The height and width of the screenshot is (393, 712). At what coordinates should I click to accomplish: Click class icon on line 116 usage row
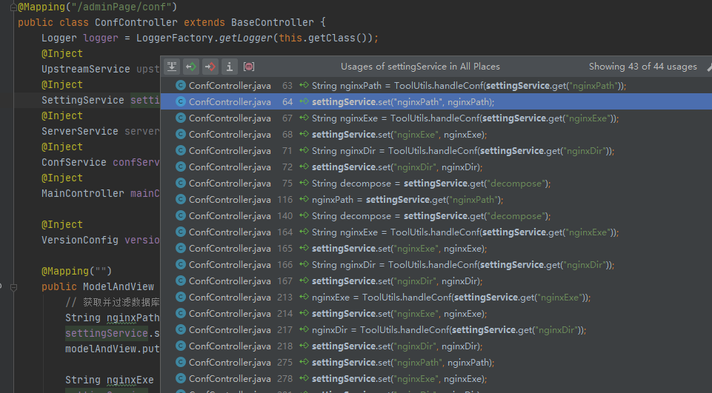click(181, 199)
